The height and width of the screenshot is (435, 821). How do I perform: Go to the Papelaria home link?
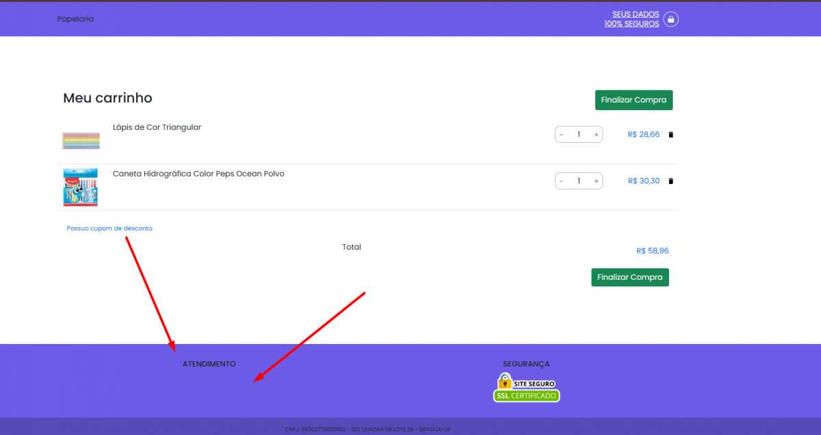coord(75,19)
